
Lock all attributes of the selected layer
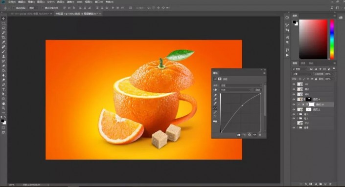point(316,79)
